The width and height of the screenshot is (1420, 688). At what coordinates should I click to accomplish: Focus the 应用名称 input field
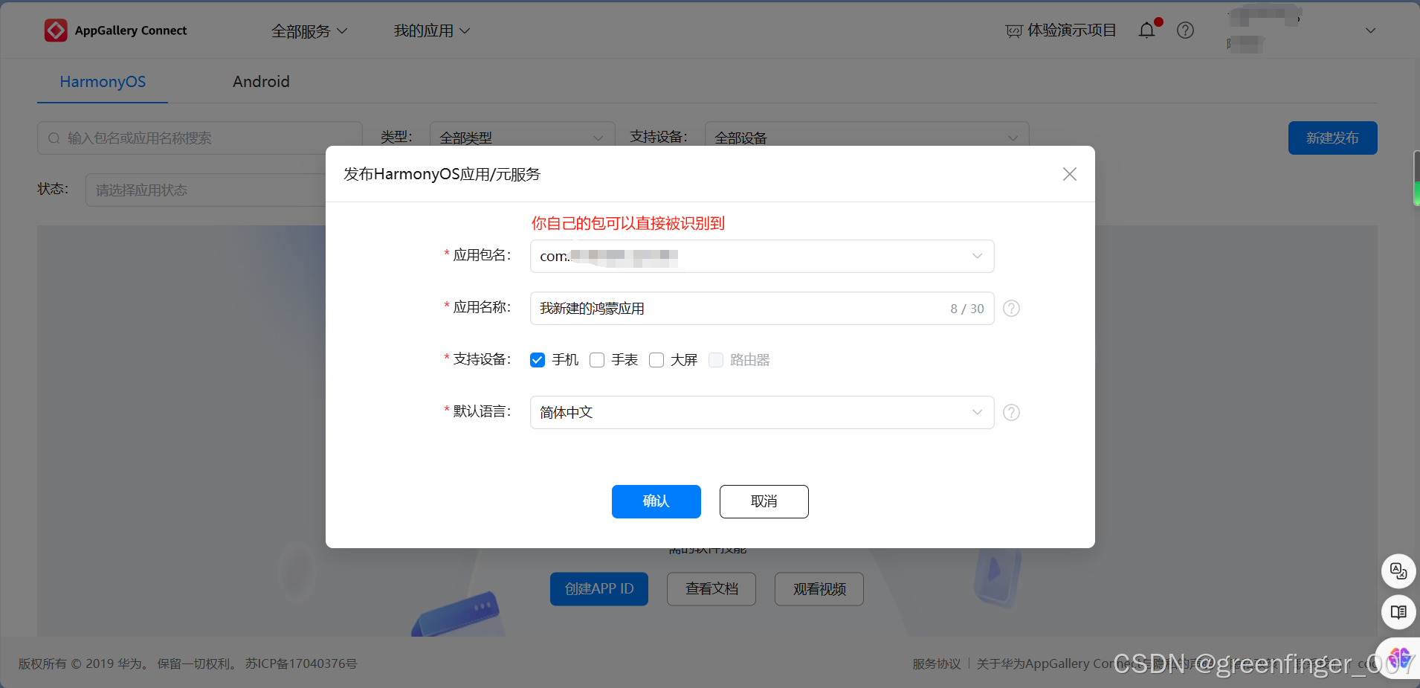[x=762, y=308]
